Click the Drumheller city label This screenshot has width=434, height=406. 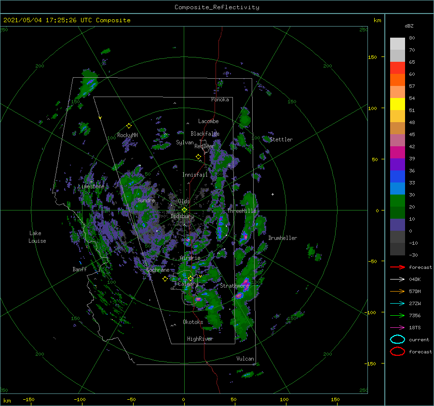coord(283,238)
